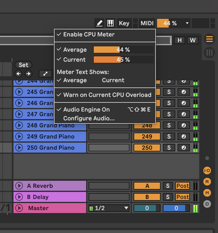Set meter text to Current
Image resolution: width=218 pixels, height=233 pixels.
tap(113, 80)
